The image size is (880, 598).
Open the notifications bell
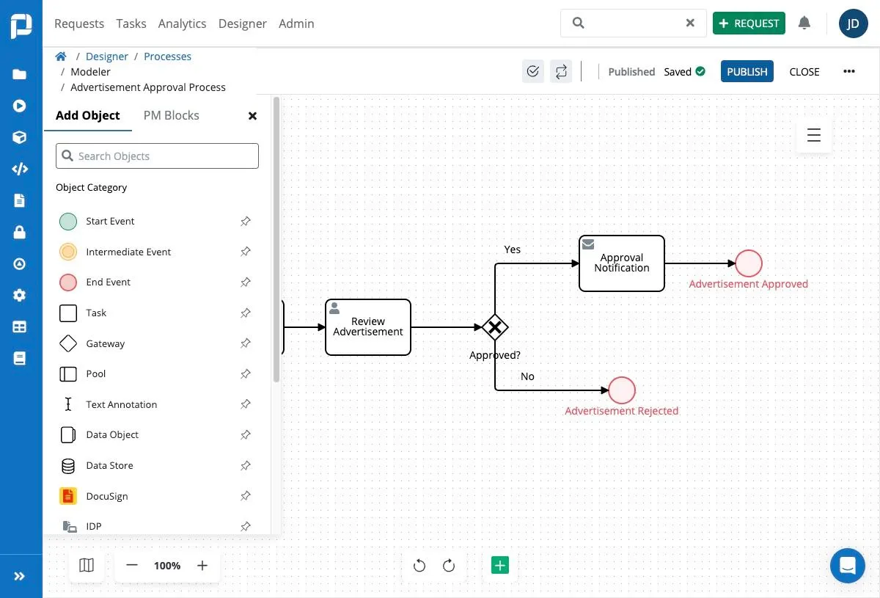[x=804, y=23]
